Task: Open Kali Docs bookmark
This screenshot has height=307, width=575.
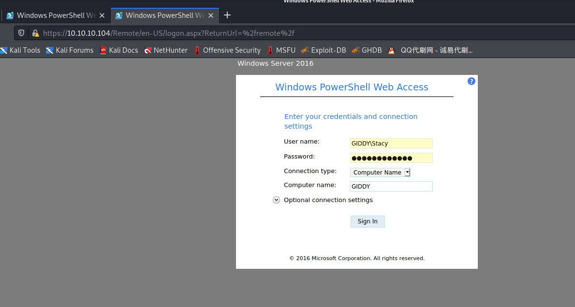Action: point(119,50)
